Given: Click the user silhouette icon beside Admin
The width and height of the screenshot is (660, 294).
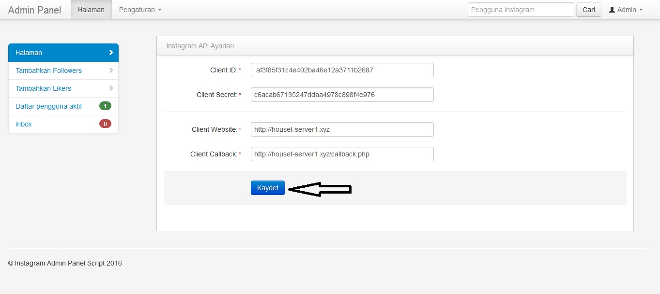Looking at the screenshot, I should pos(613,9).
